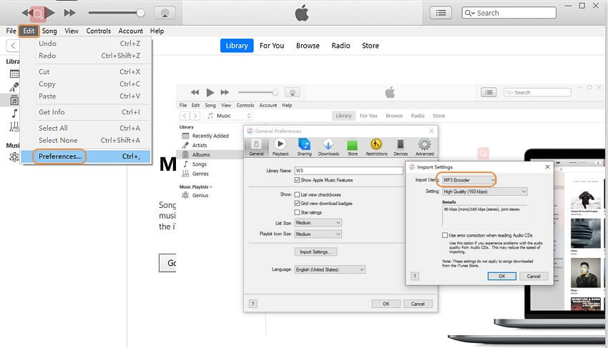This screenshot has height=348, width=608.
Task: Switch to the Radio tab in main window
Action: pyautogui.click(x=340, y=46)
